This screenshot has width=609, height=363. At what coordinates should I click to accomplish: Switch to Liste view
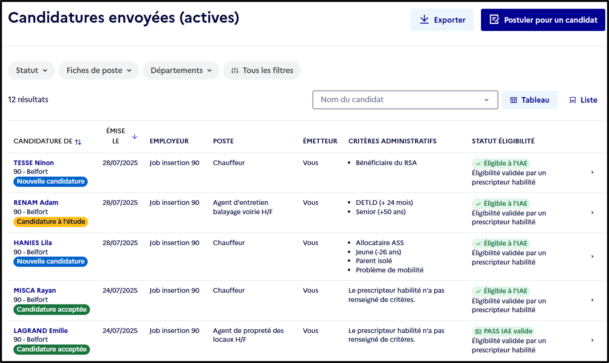tap(583, 100)
